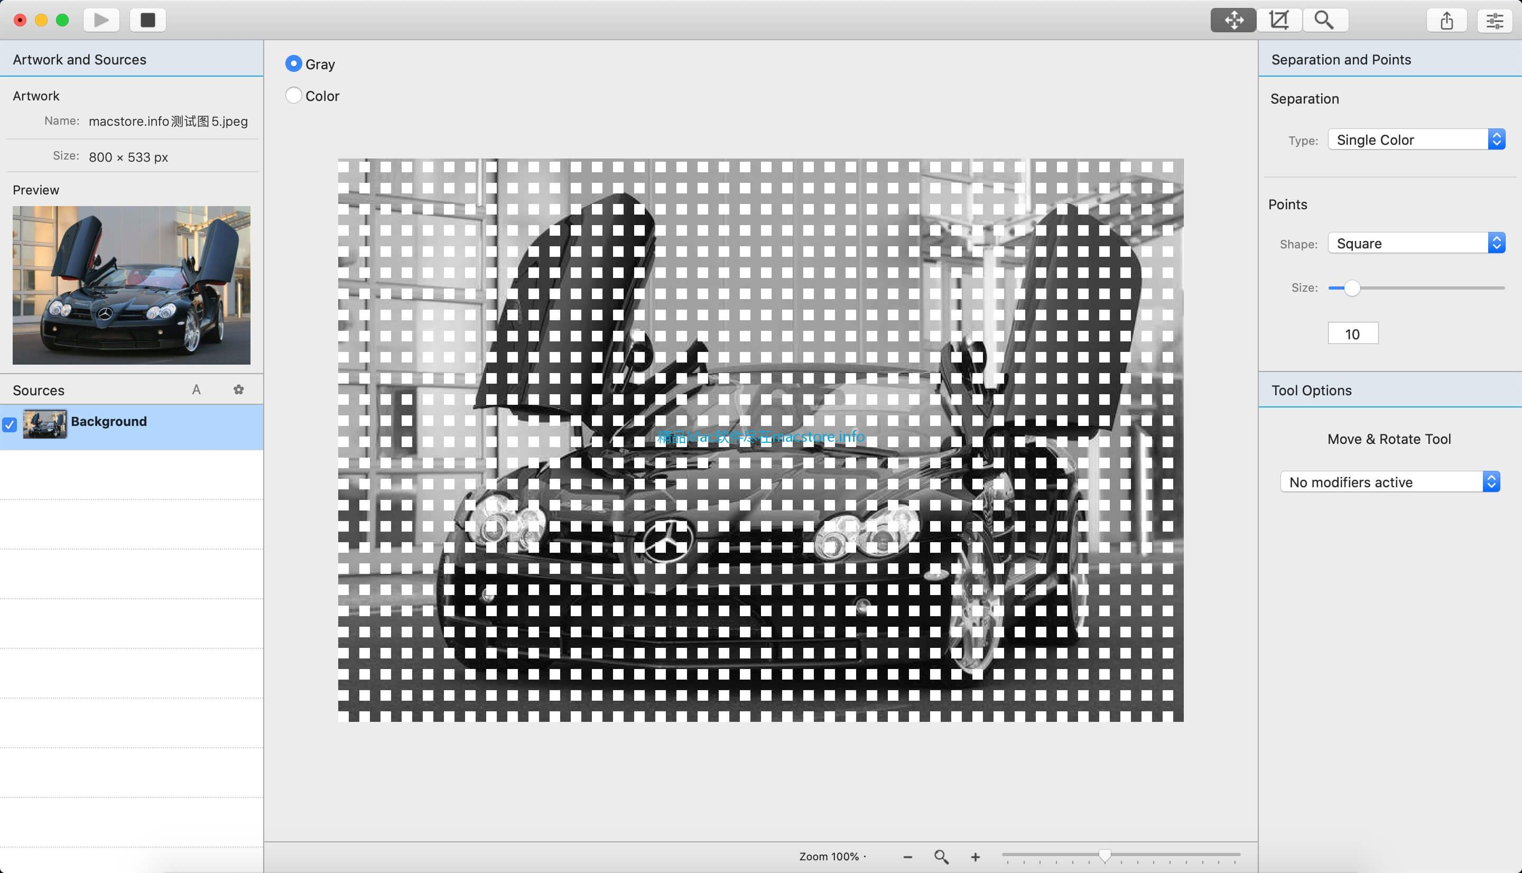The height and width of the screenshot is (873, 1522).
Task: Open the Separation Type dropdown
Action: coord(1415,139)
